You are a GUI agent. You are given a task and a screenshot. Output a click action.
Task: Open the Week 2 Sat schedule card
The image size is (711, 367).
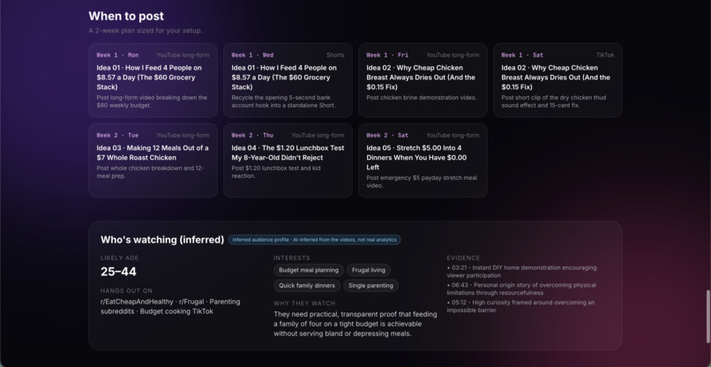pos(423,161)
